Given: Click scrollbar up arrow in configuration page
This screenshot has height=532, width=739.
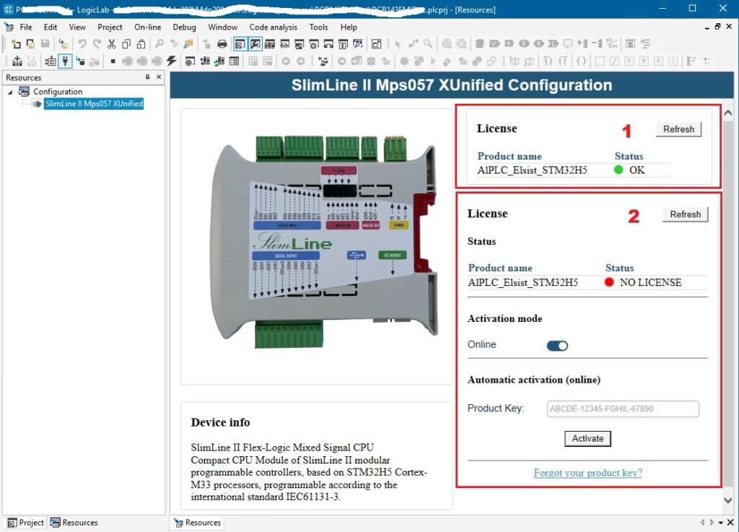Looking at the screenshot, I should pyautogui.click(x=727, y=113).
